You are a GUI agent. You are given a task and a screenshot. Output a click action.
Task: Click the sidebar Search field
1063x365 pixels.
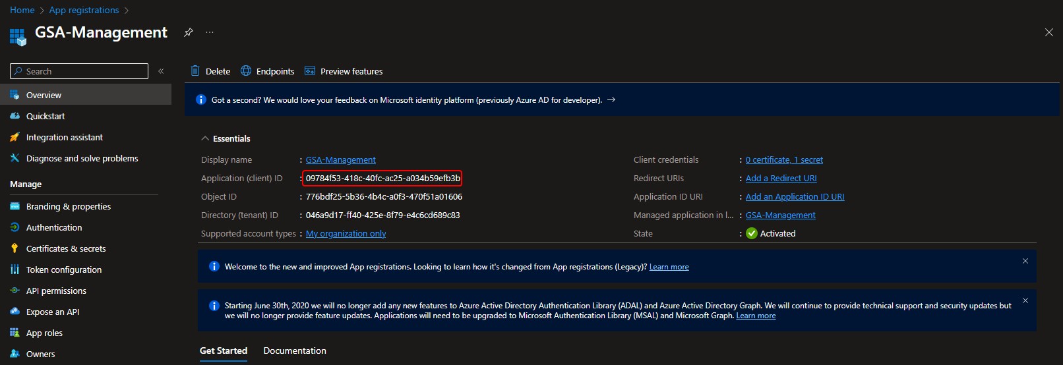(x=79, y=71)
